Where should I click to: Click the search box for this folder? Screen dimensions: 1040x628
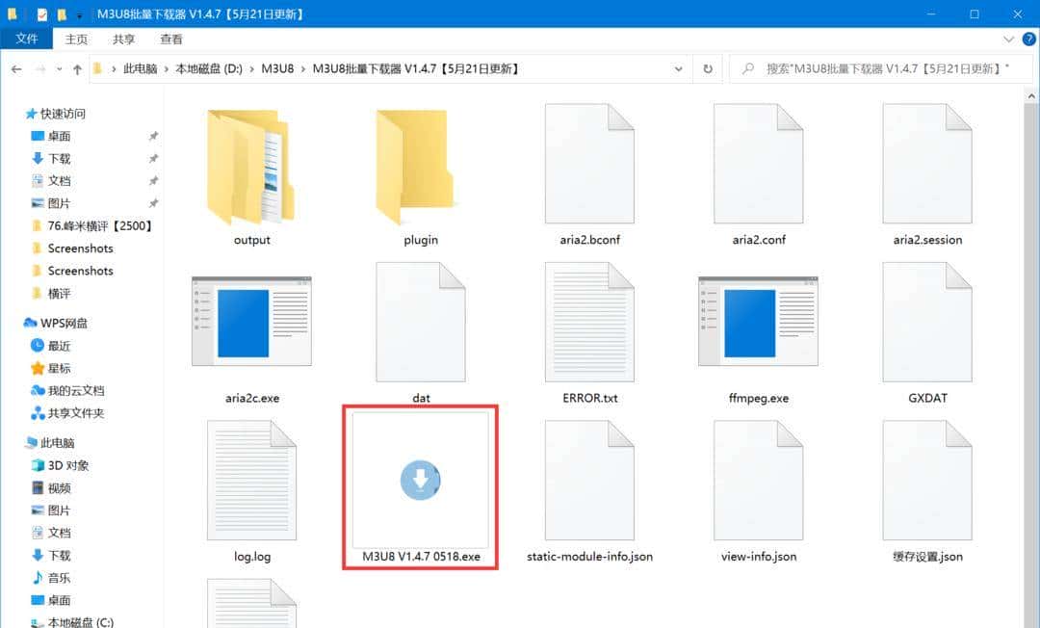click(881, 69)
